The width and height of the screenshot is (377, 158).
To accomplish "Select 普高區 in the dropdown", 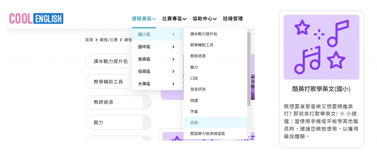I will tap(157, 59).
